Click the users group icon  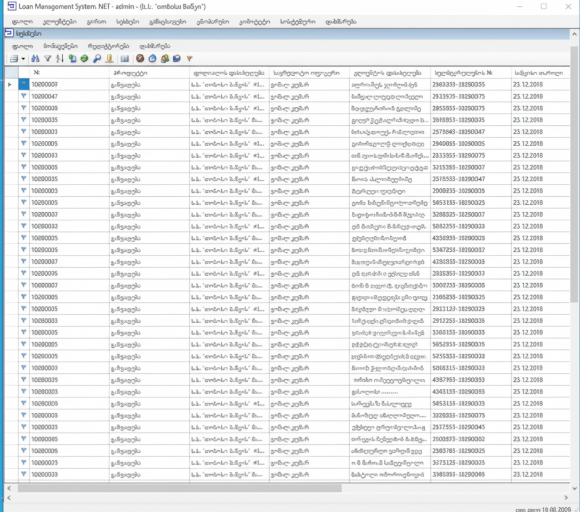click(x=165, y=59)
